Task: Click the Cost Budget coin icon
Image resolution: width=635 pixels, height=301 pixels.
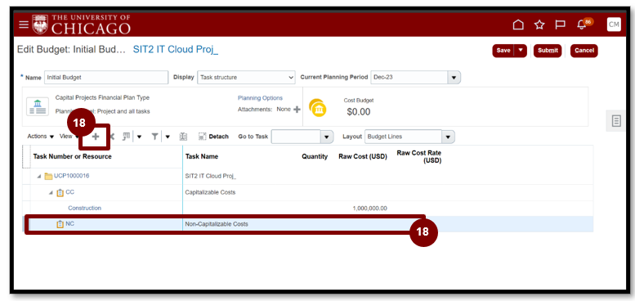Action: (317, 108)
